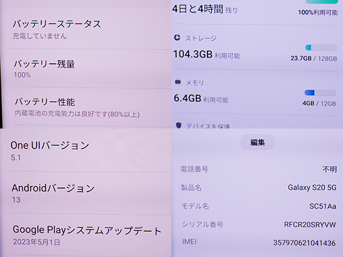Select the 電話番号 phone number row
Viewport: 343px width, 257px height.
(x=258, y=169)
